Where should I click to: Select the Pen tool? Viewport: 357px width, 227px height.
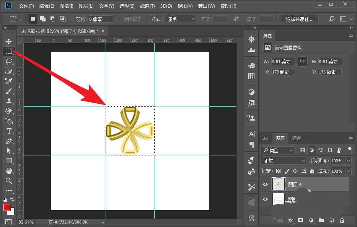coord(8,141)
